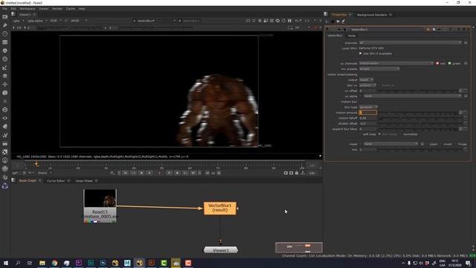Open the Workspace menu
476x268 pixels.
[x=28, y=9]
